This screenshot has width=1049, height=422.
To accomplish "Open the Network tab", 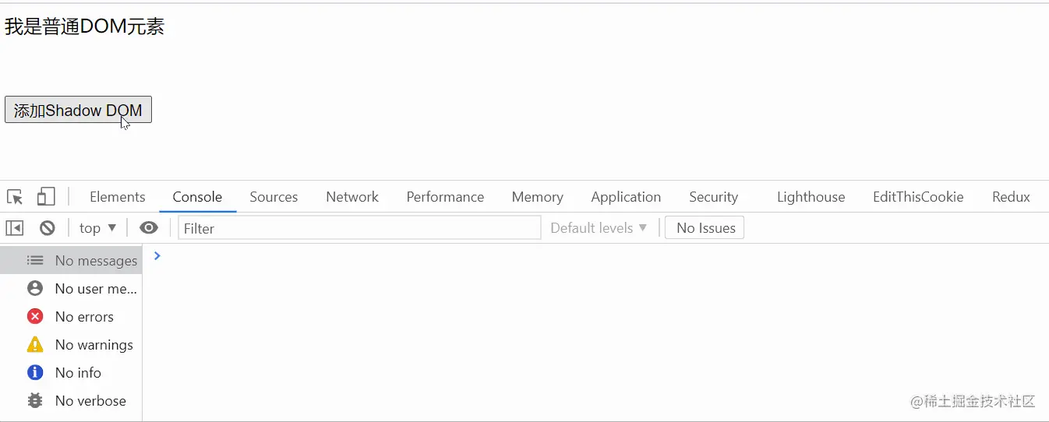I will [352, 197].
